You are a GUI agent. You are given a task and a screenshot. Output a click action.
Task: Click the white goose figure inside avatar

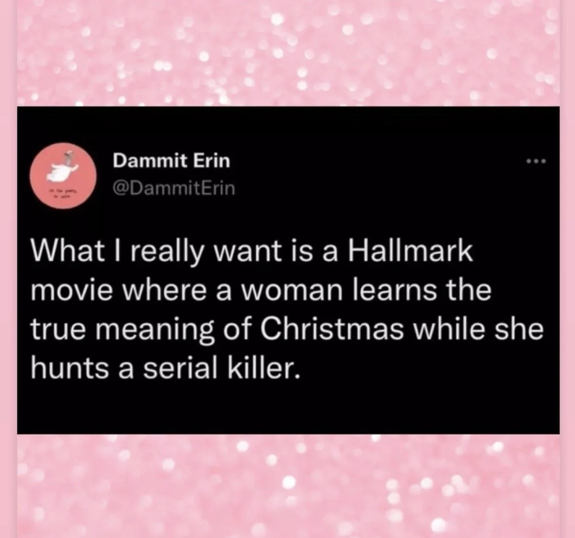pyautogui.click(x=62, y=171)
